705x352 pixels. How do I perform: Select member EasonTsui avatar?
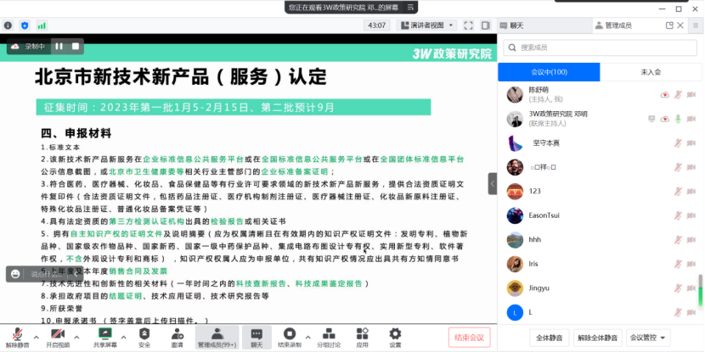515,215
